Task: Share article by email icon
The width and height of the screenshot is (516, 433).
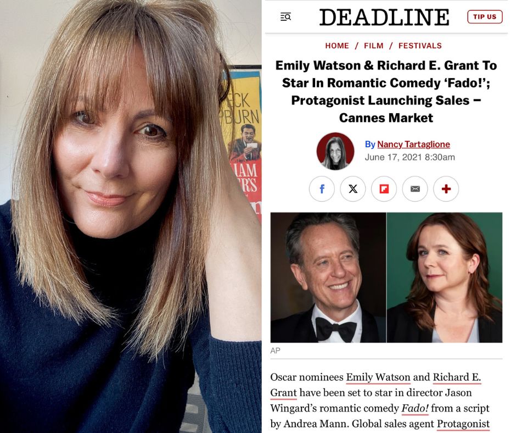Action: point(415,189)
